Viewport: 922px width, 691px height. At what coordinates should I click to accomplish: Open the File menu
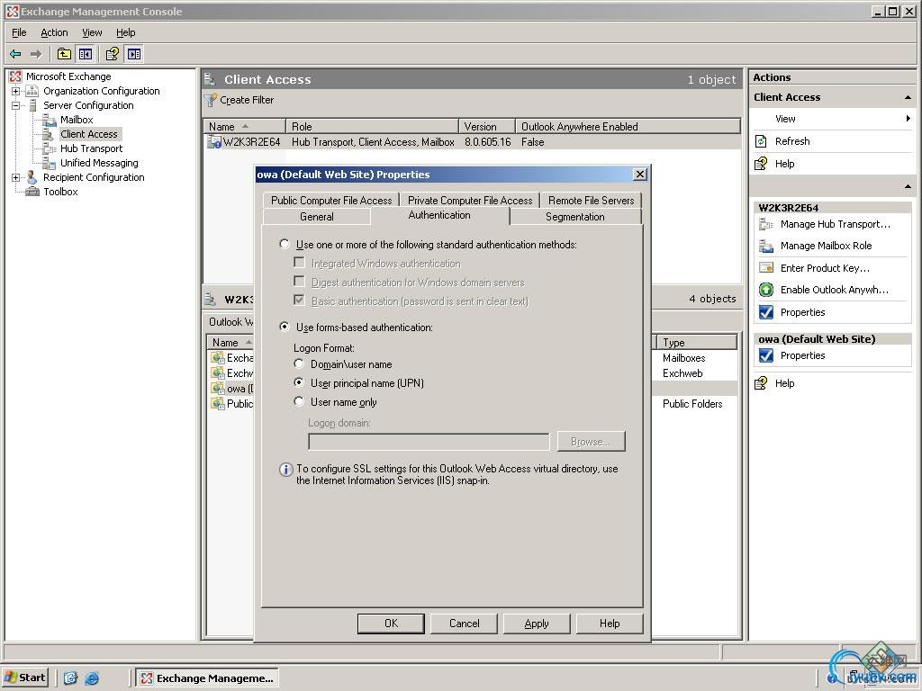(19, 32)
